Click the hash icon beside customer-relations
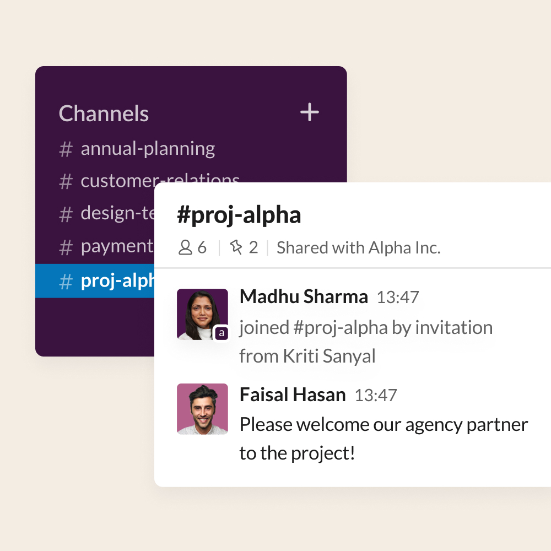The height and width of the screenshot is (551, 551). [x=65, y=181]
